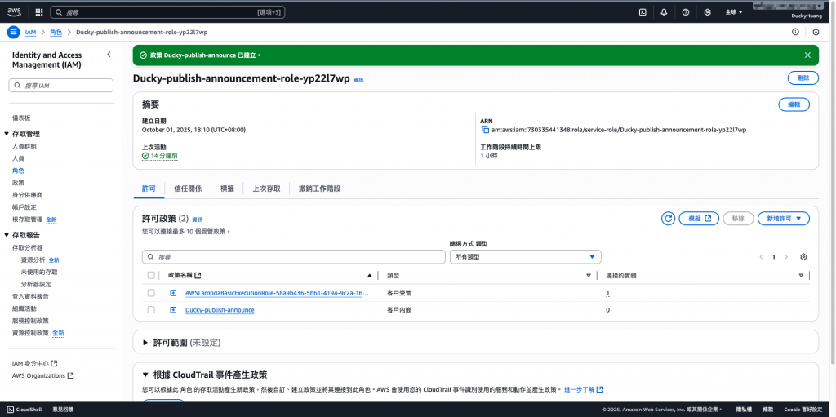This screenshot has height=417, width=836.
Task: Dismiss the green success banner
Action: (x=807, y=55)
